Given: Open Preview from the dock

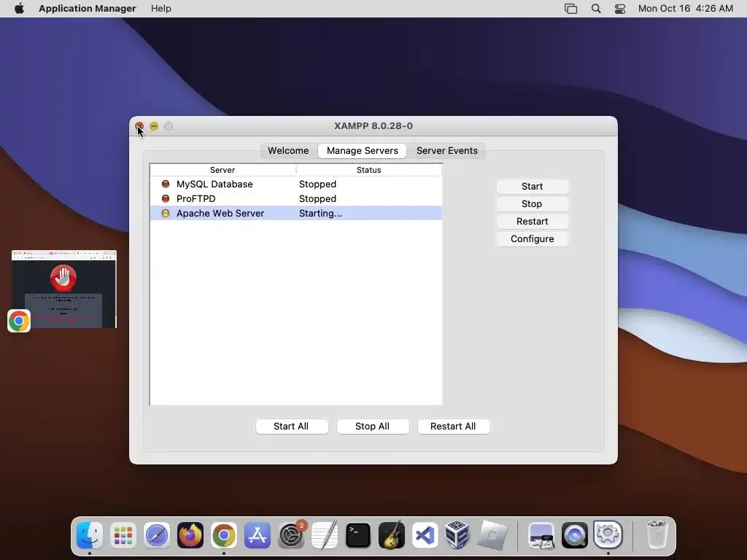Looking at the screenshot, I should pos(541,535).
